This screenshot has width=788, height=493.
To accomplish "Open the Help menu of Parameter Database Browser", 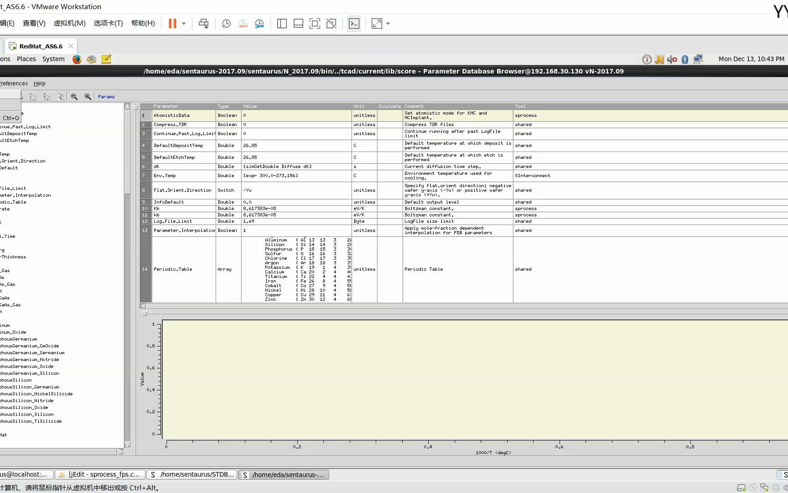I will (40, 84).
